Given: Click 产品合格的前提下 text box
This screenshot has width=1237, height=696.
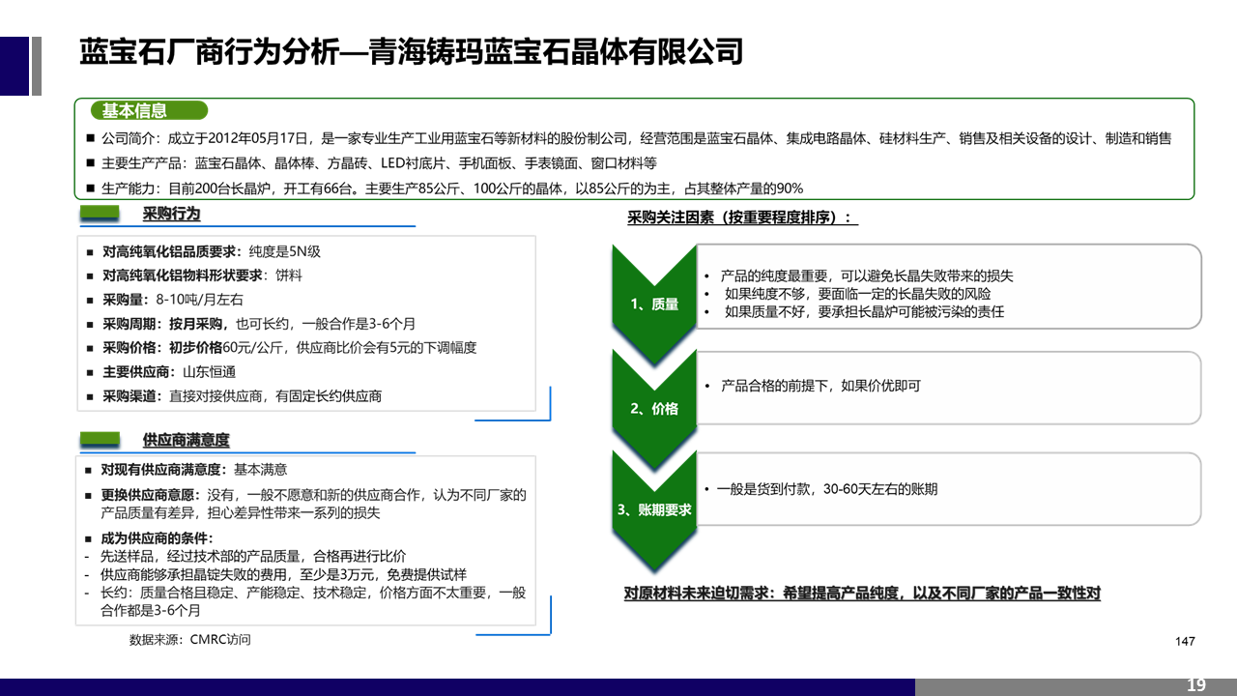Looking at the screenshot, I should pyautogui.click(x=949, y=387).
